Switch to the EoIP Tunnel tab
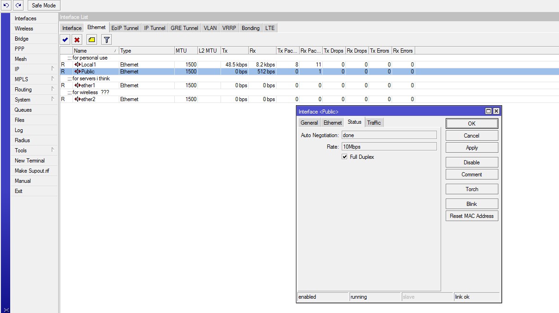This screenshot has width=559, height=313. pos(125,28)
